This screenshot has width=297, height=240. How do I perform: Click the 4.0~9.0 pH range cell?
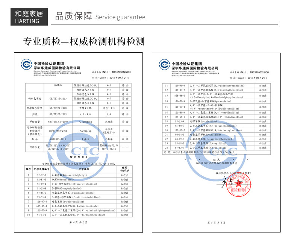pos(85,114)
